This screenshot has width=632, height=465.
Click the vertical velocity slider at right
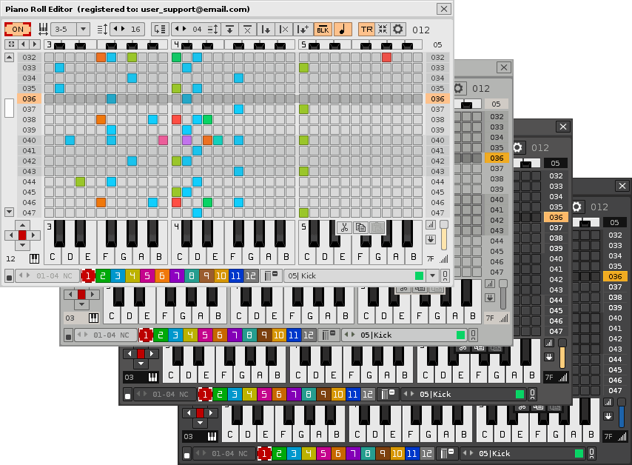tap(444, 235)
